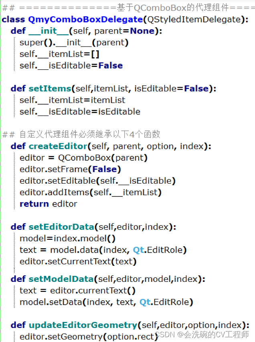This screenshot has height=342, width=255.
Task: Click the editor.setEditable(self.__isEditable) line
Action: [97, 181]
